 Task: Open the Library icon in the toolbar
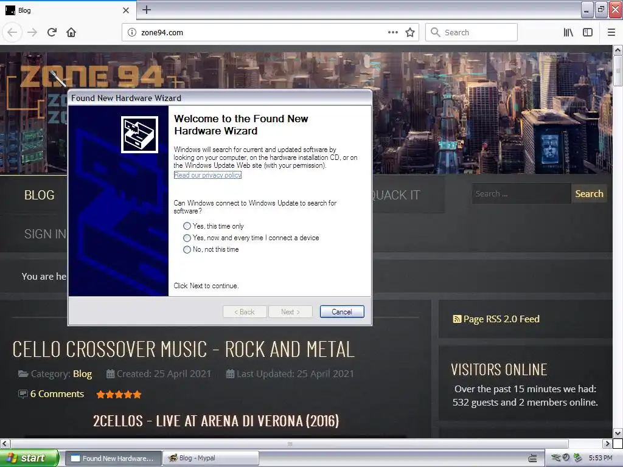568,33
